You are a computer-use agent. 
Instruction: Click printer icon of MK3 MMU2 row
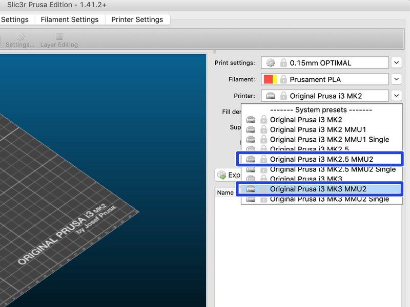coord(251,189)
